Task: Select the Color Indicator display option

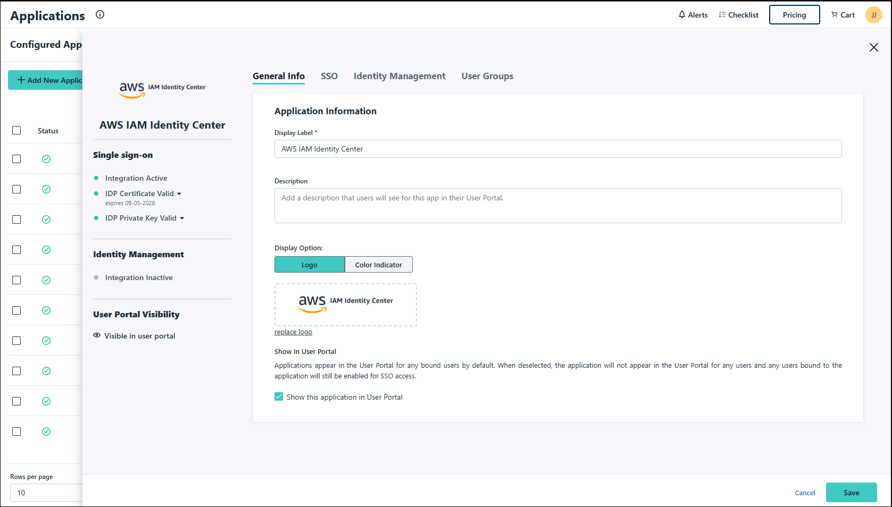Action: pyautogui.click(x=378, y=265)
